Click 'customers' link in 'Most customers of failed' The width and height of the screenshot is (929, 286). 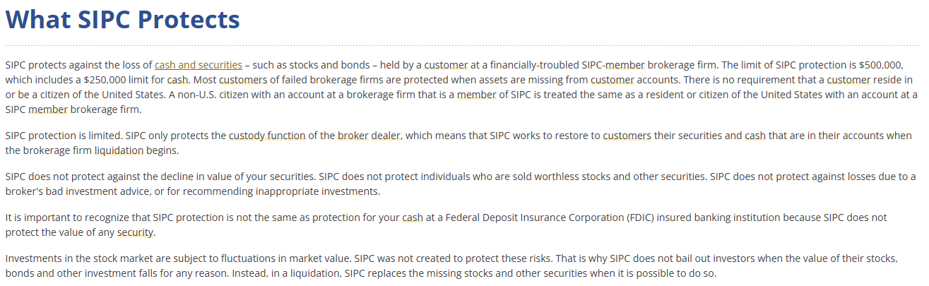242,80
